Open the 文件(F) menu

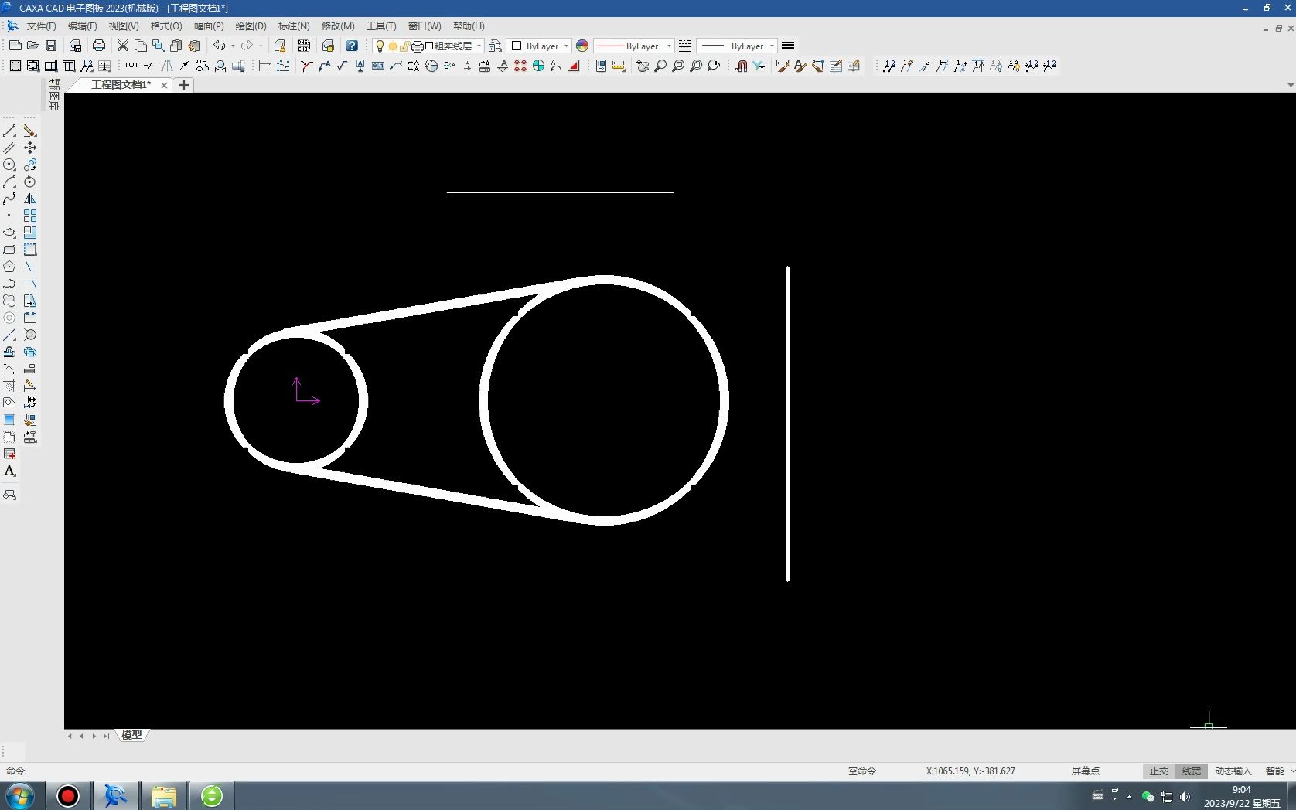coord(41,26)
